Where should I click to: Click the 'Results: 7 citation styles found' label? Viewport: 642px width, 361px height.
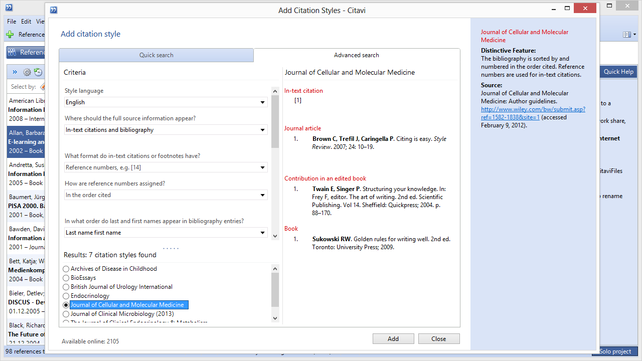click(x=110, y=255)
